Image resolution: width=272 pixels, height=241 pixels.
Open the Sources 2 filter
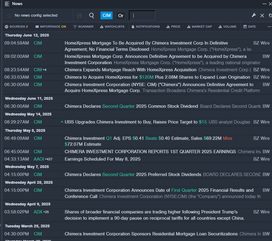click(16, 27)
